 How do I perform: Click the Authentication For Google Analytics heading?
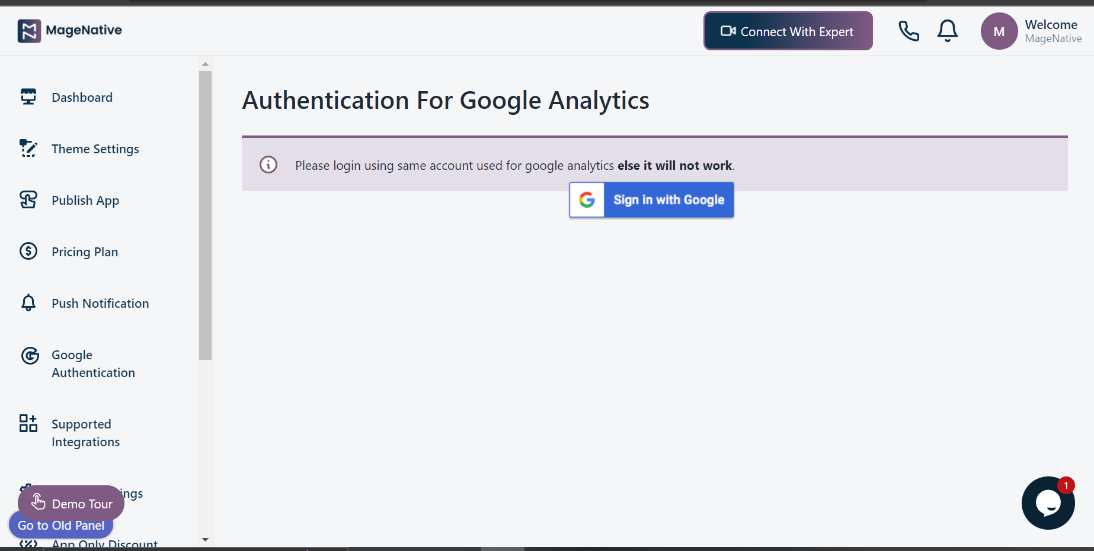(x=446, y=101)
